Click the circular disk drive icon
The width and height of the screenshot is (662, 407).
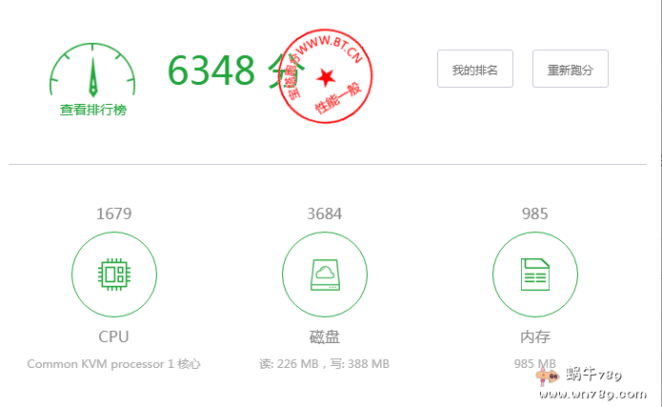click(x=325, y=275)
